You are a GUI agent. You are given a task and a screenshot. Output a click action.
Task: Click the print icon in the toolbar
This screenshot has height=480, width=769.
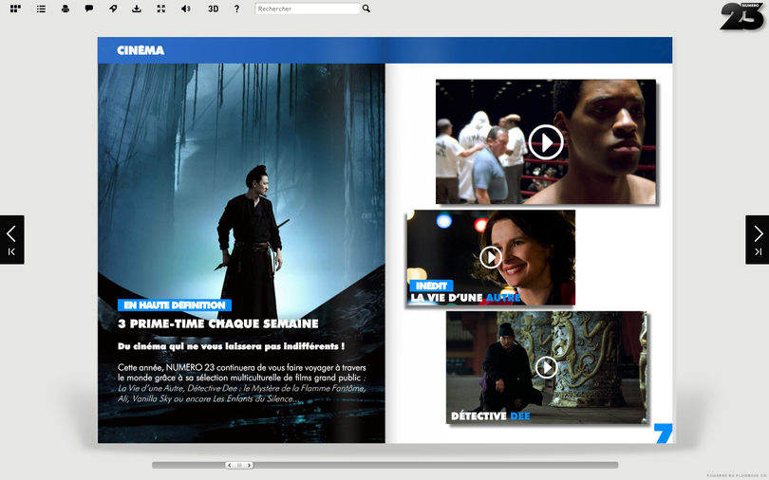[x=66, y=9]
